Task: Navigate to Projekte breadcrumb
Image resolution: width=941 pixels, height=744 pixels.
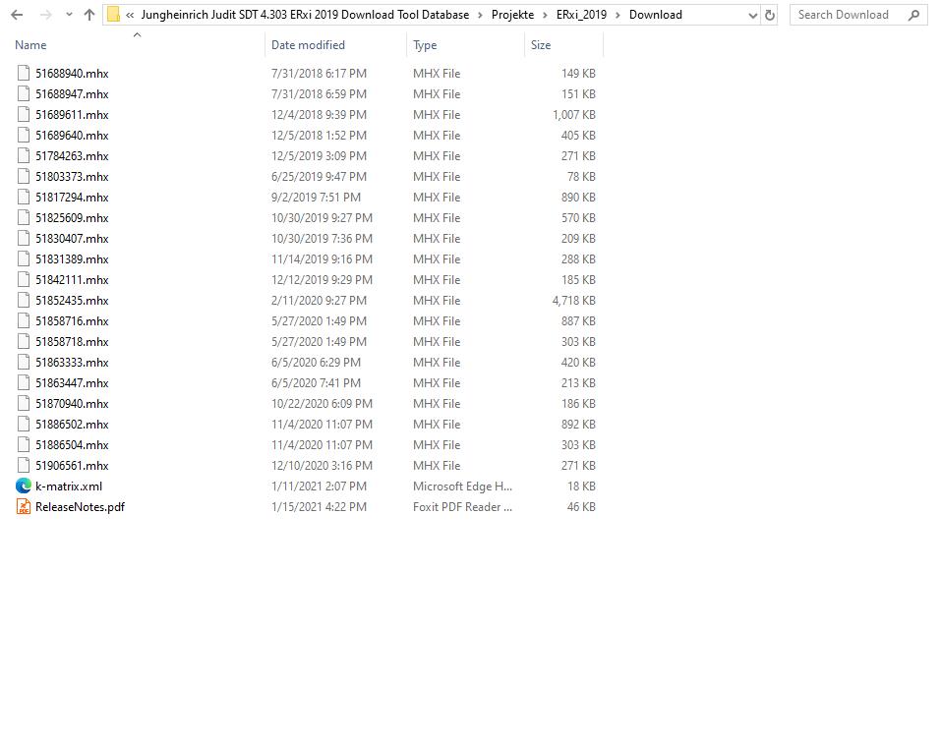Action: (512, 15)
